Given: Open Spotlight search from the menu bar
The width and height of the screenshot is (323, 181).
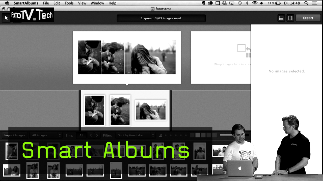Looking at the screenshot, I should pos(306,3).
